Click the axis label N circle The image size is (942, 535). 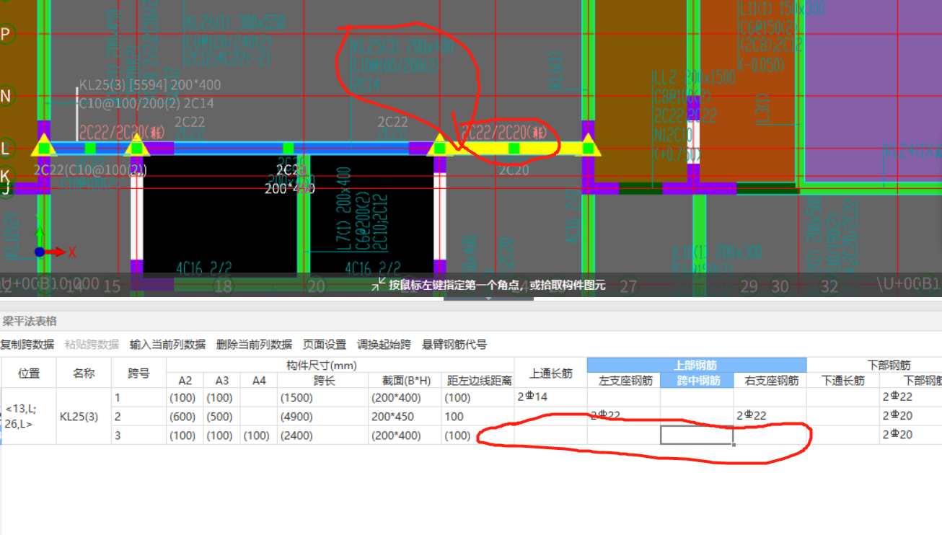(x=6, y=97)
